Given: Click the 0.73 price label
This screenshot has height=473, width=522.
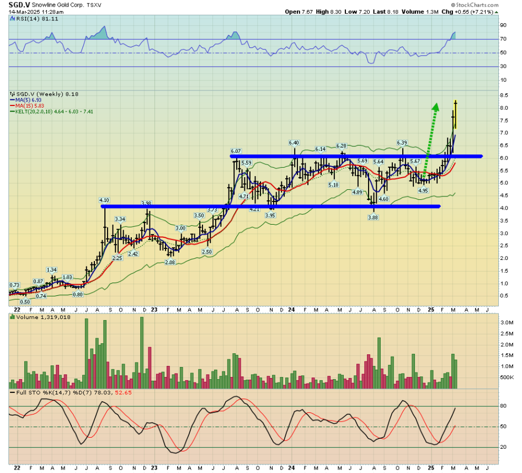Looking at the screenshot, I should 15,285.
